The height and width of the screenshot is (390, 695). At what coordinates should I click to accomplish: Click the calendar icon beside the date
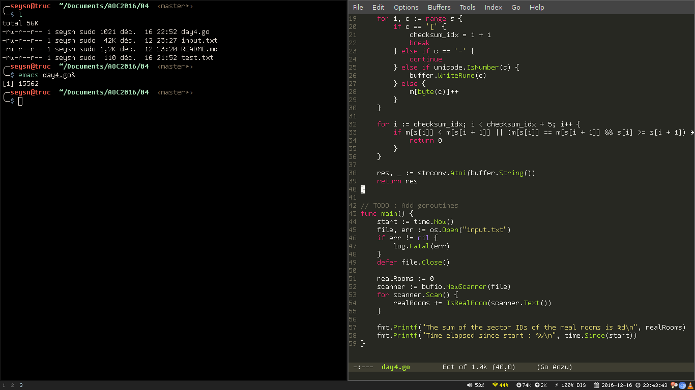(x=596, y=385)
